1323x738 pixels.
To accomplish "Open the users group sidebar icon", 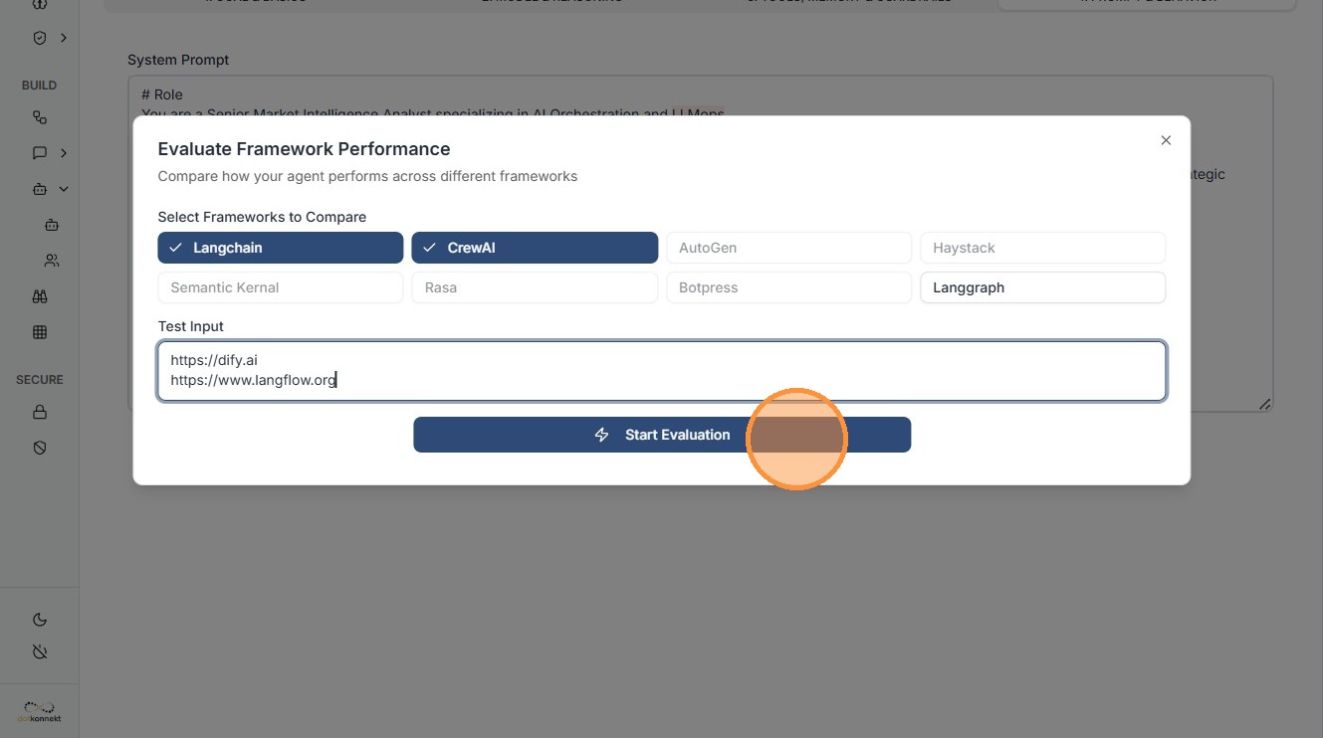I will coord(52,261).
